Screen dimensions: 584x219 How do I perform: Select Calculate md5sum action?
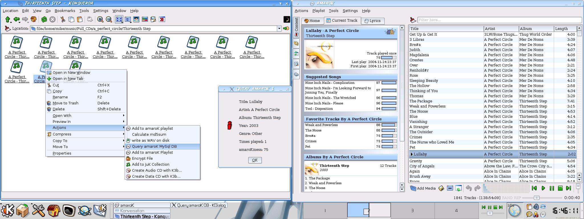(x=162, y=134)
